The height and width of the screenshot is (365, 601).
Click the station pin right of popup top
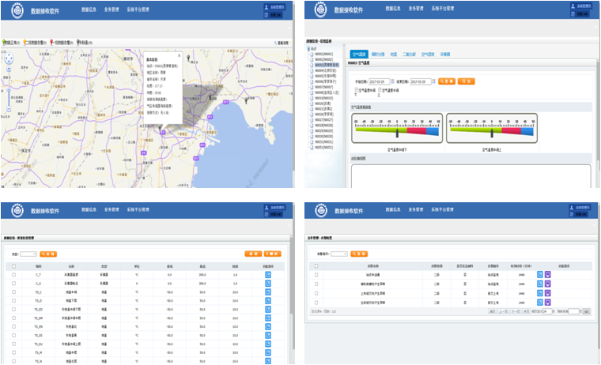coord(188,58)
